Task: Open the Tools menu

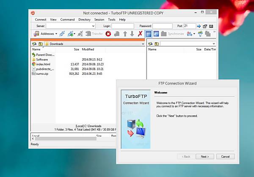Action: pos(112,19)
